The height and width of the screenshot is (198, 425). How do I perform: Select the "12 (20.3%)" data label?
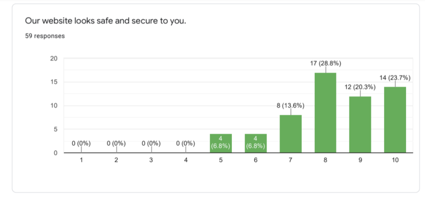click(x=360, y=87)
